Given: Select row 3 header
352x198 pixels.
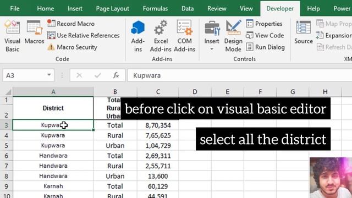Looking at the screenshot, I should [x=6, y=125].
